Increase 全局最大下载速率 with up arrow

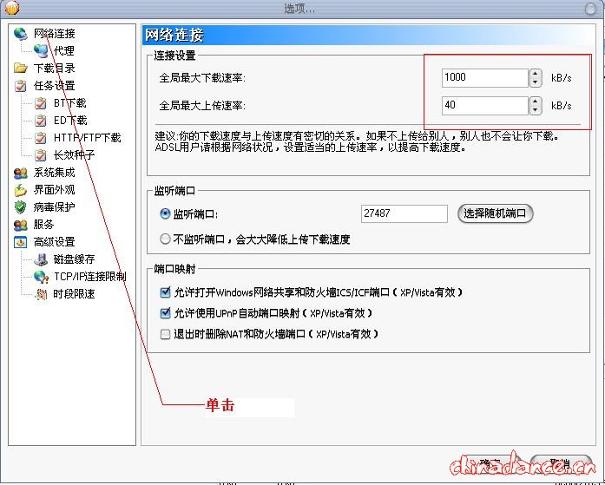535,73
